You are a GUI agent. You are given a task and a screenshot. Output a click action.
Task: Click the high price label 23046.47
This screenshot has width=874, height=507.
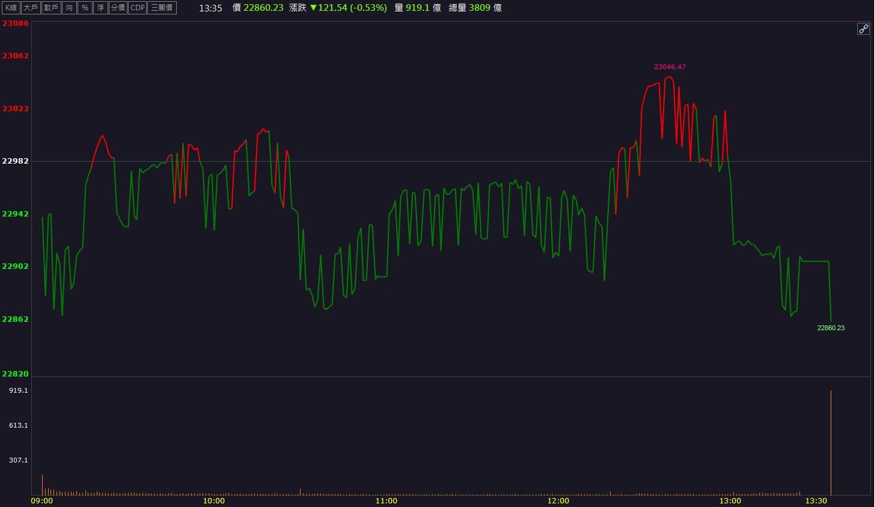(x=670, y=67)
